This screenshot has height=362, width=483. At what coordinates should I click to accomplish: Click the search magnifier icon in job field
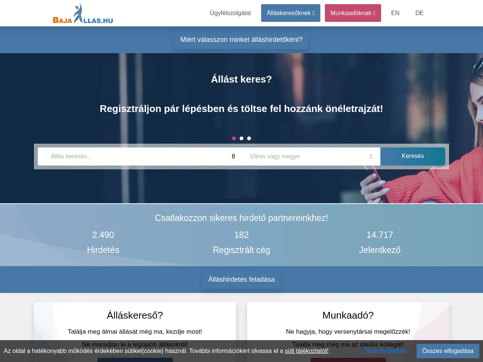[x=233, y=156]
